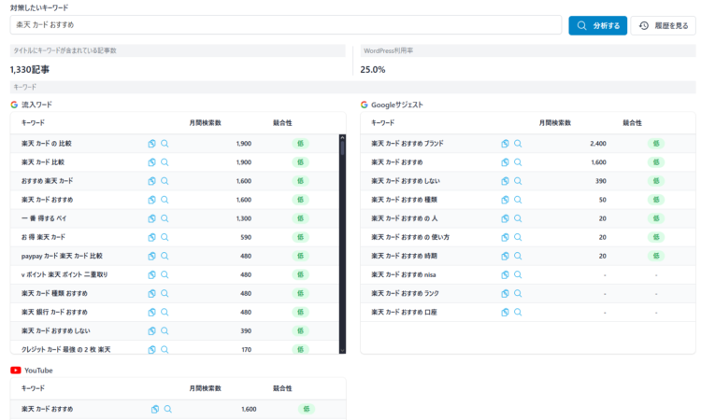Select the 25.0% WordPress usage value

coord(373,70)
